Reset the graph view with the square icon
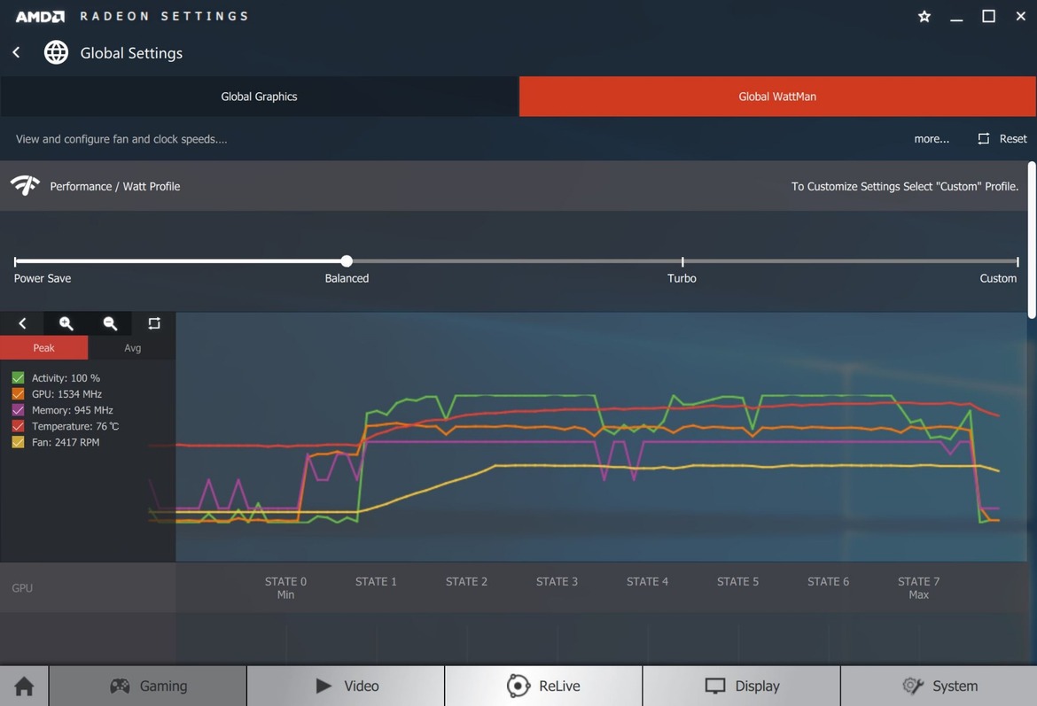Screen dimensions: 1037x706 click(x=154, y=323)
